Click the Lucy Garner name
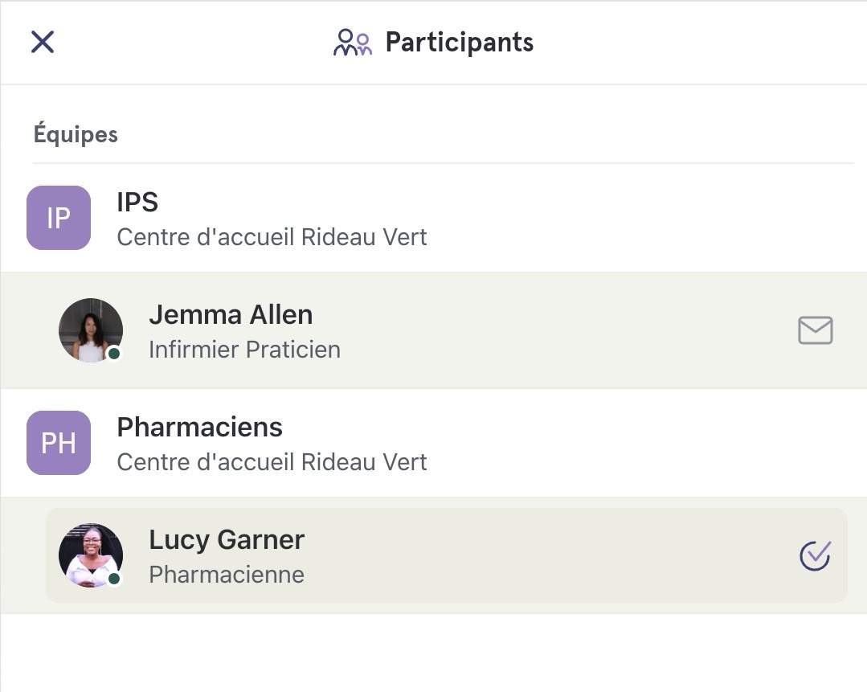 coord(227,540)
